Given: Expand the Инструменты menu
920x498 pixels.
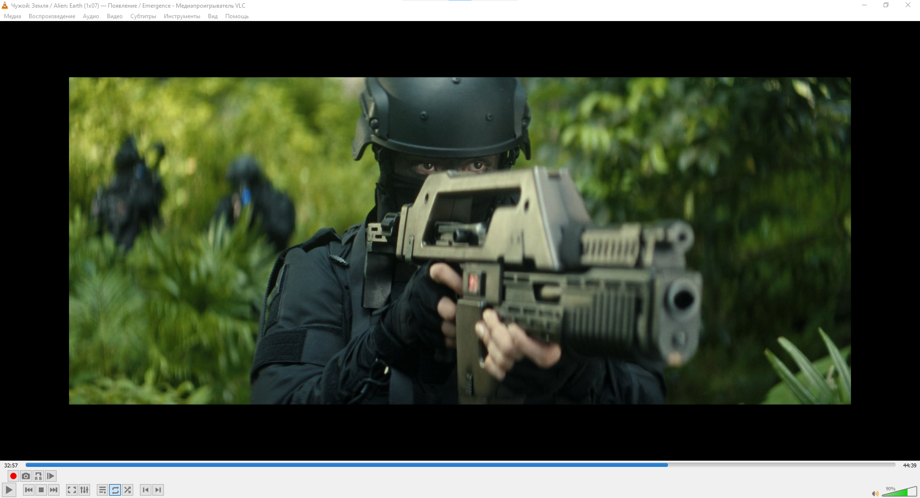Looking at the screenshot, I should pyautogui.click(x=182, y=16).
